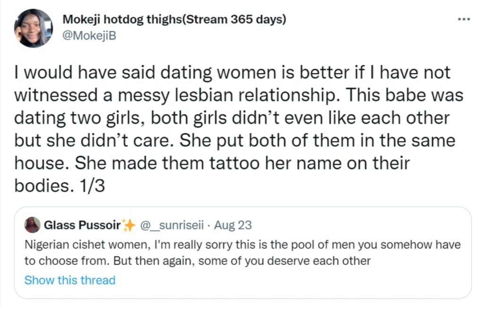Click the quoted line 'to choose from. But then again'
Image resolution: width=484 pixels, height=309 pixels.
click(x=197, y=261)
